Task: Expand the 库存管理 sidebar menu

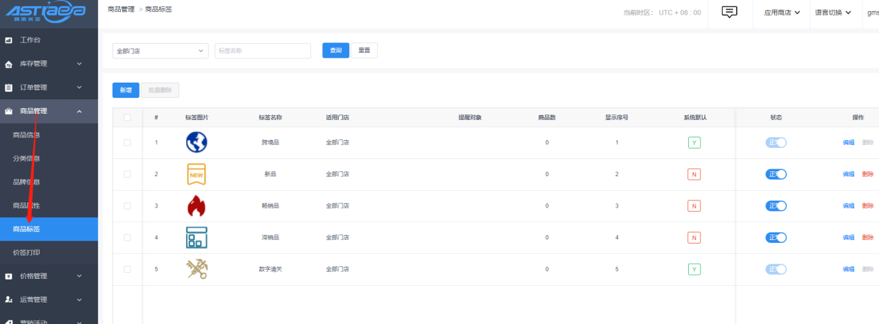Action: click(x=49, y=64)
